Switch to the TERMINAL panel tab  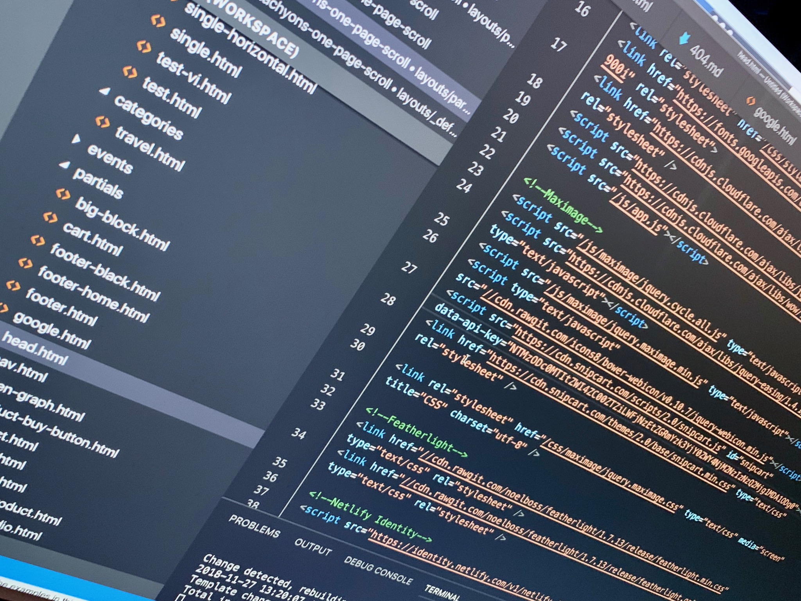(x=442, y=593)
